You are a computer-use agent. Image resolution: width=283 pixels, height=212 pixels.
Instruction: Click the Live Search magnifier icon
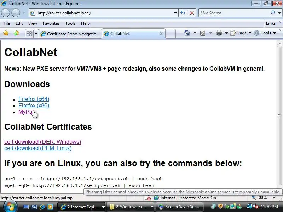(x=272, y=13)
